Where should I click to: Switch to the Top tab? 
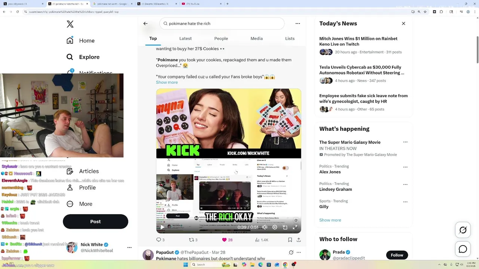pos(153,38)
